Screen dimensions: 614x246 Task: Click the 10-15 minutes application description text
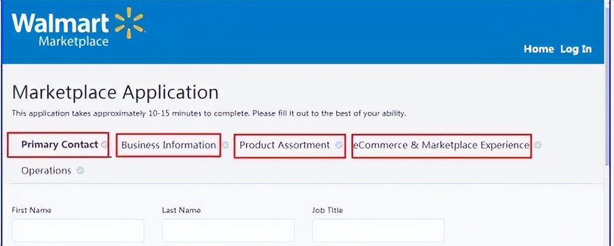coord(209,114)
